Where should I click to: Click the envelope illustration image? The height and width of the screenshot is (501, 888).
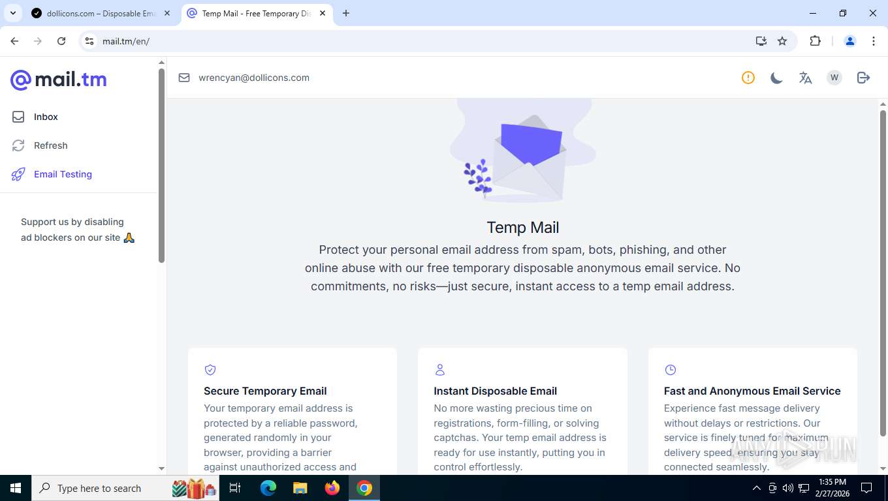click(522, 151)
